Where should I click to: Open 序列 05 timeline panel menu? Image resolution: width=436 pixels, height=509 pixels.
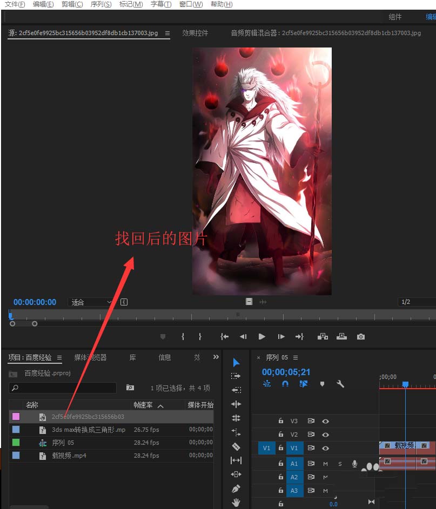tap(296, 357)
